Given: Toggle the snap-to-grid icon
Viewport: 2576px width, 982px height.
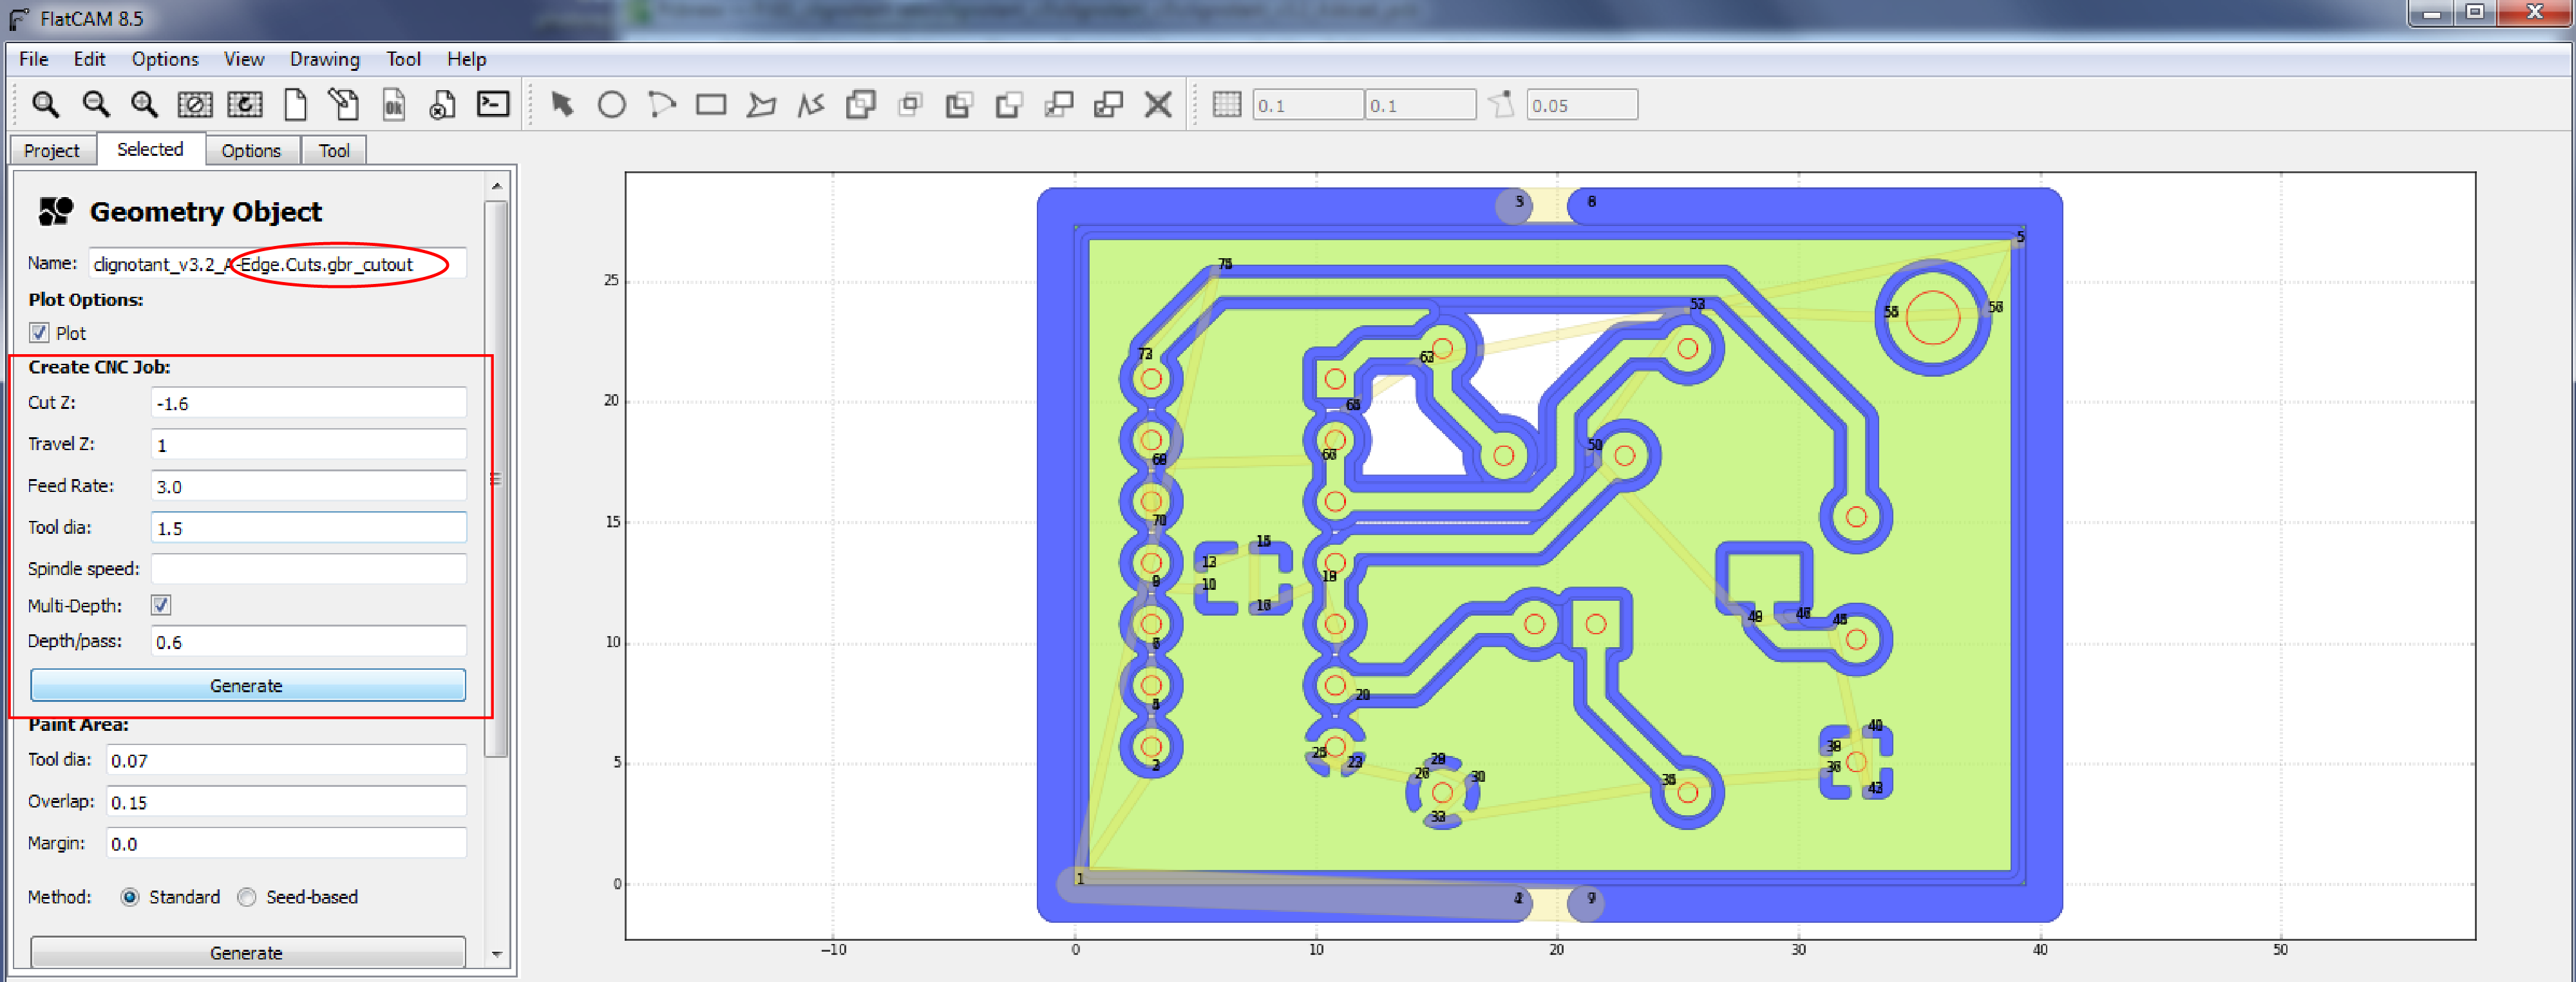Looking at the screenshot, I should [1226, 105].
